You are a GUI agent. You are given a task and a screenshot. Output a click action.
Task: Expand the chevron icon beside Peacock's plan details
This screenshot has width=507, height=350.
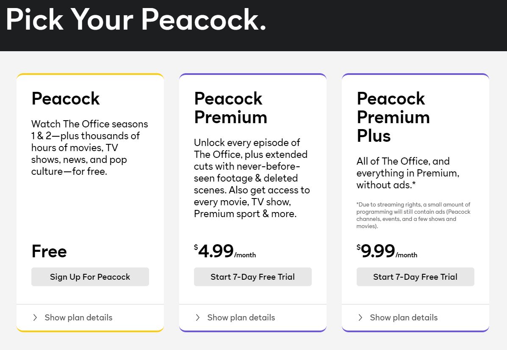[x=34, y=317]
